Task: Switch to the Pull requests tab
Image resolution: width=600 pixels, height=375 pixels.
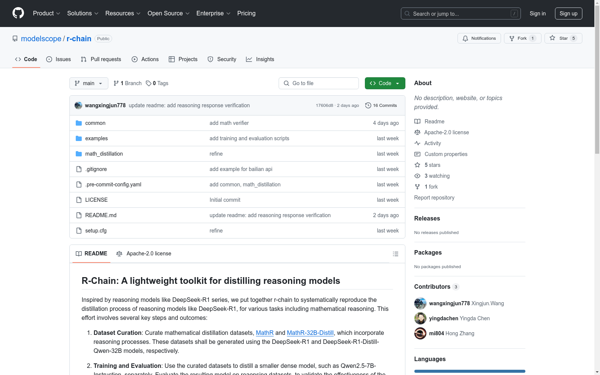Action: (101, 59)
